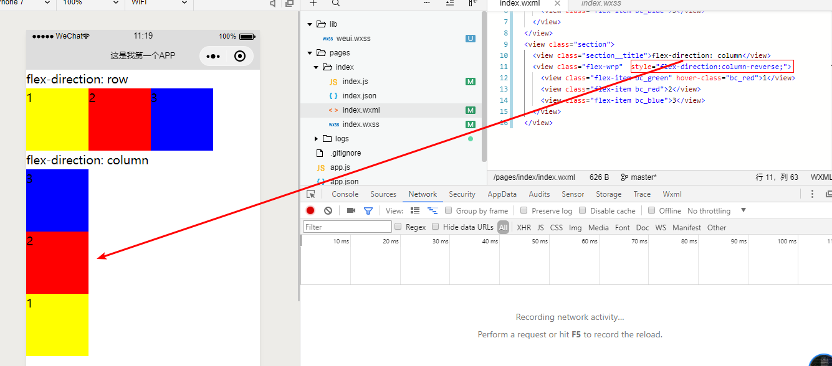Toggle the Group by frame checkbox
The width and height of the screenshot is (832, 366).
click(449, 210)
